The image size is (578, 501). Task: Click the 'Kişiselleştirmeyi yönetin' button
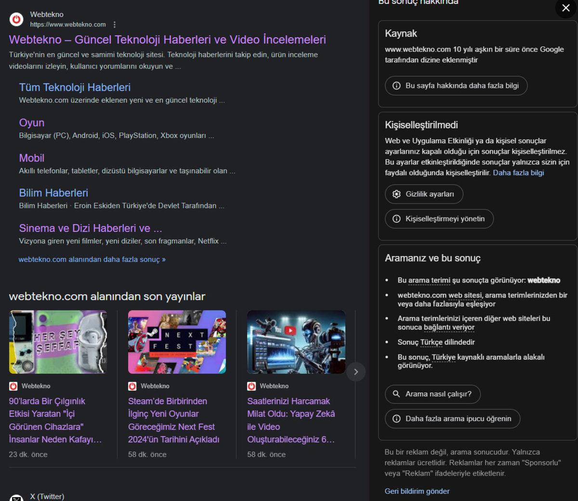(439, 219)
